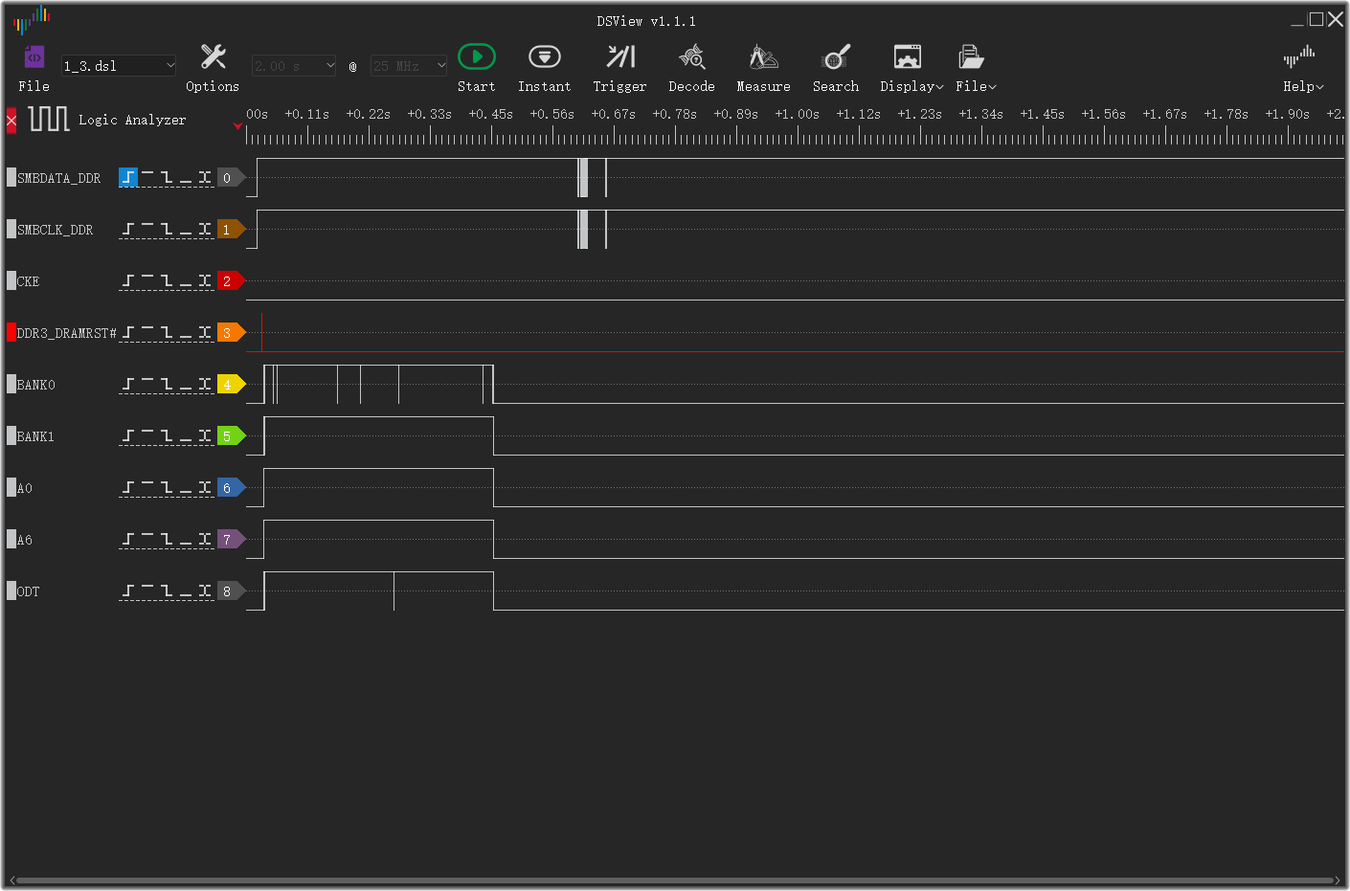Image resolution: width=1350 pixels, height=891 pixels.
Task: Open the Options wrench icon
Action: (212, 55)
